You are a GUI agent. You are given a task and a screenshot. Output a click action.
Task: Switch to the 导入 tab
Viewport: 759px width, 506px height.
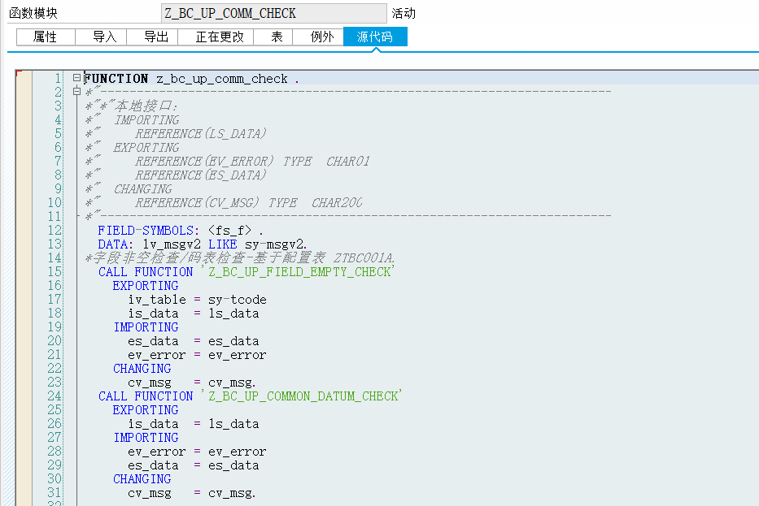(101, 37)
